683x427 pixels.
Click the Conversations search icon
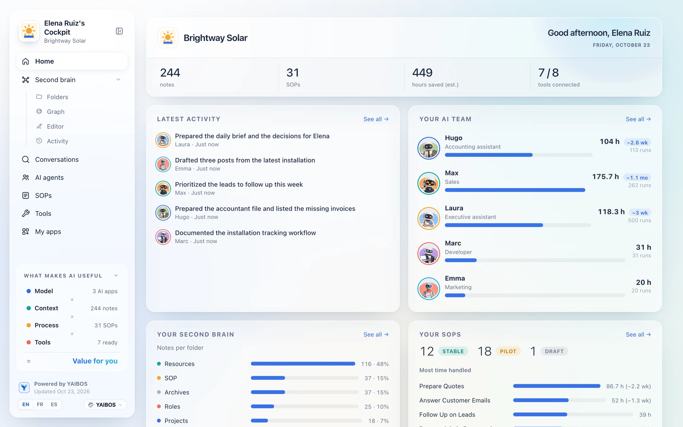(26, 159)
